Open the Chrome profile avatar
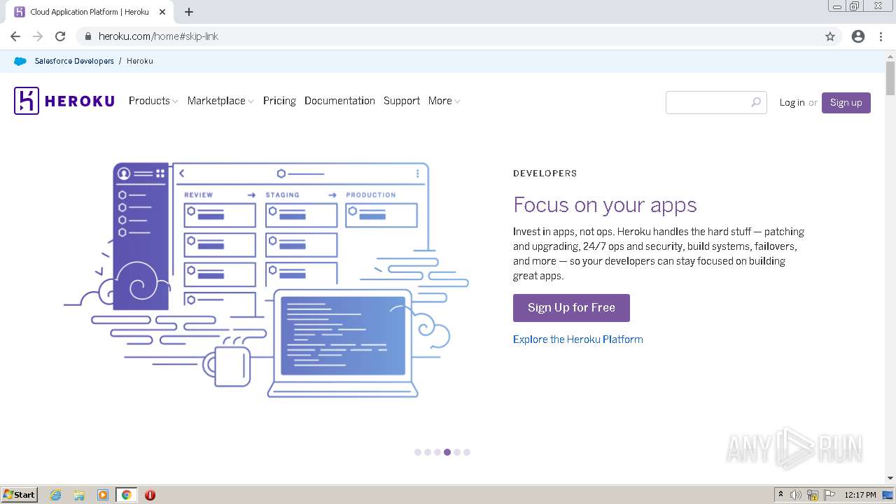 pos(858,36)
